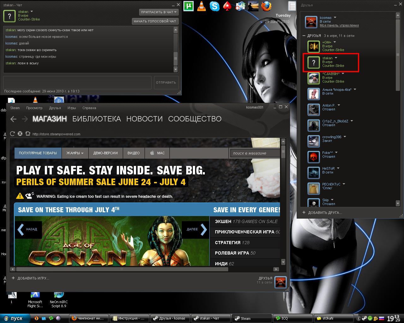Open the СТРАТЕГИЯ genre sale link
The height and width of the screenshot is (323, 404).
pos(232,243)
